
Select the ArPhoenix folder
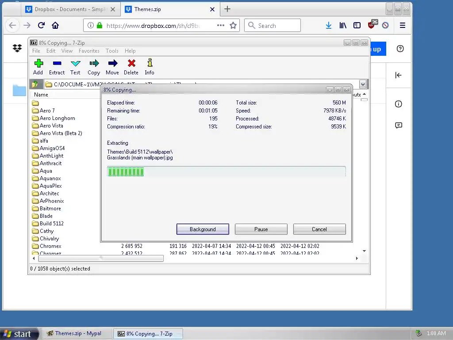click(48, 201)
